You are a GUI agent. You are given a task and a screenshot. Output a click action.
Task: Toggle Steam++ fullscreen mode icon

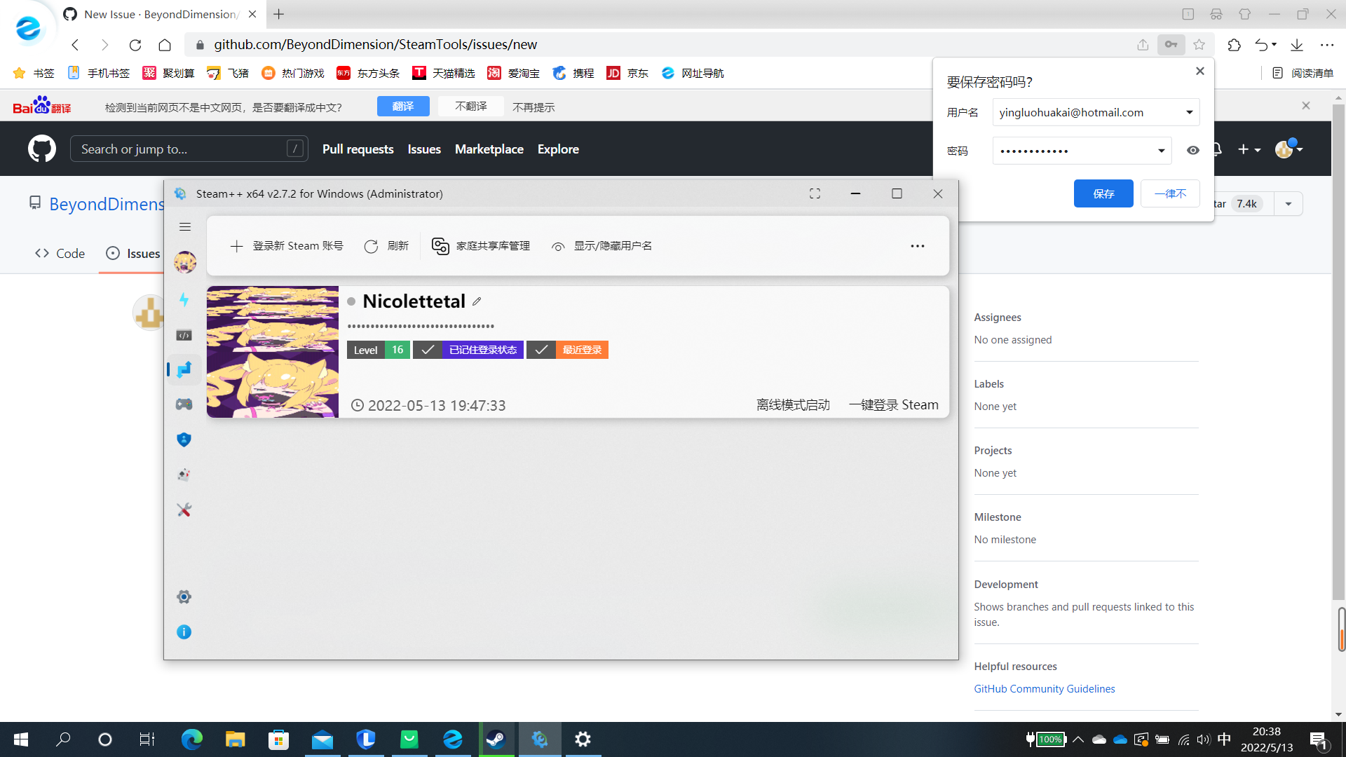click(815, 193)
